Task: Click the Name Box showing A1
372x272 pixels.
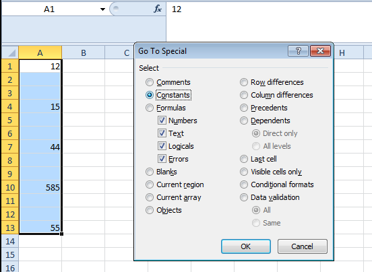Action: [49, 9]
